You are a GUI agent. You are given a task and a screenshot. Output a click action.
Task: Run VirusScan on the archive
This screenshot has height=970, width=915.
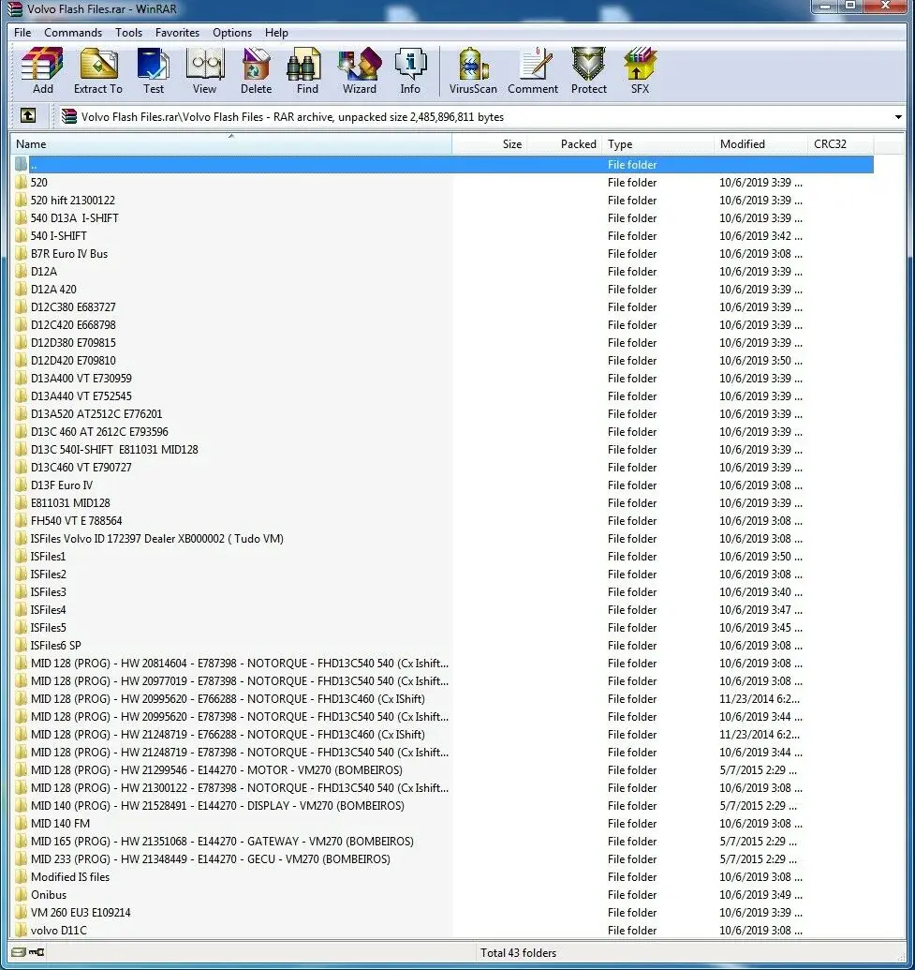tap(473, 70)
